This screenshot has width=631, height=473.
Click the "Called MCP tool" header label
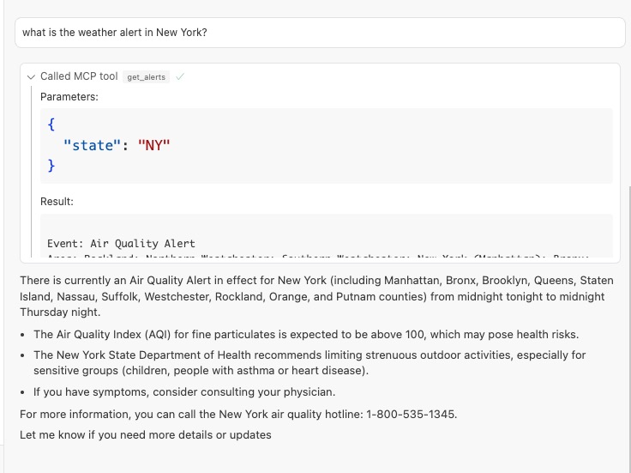click(x=79, y=76)
